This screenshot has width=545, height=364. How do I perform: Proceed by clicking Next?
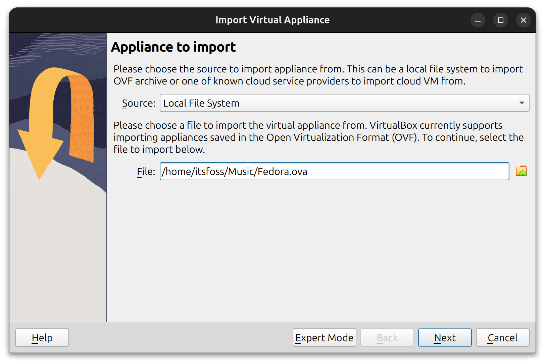tap(445, 338)
